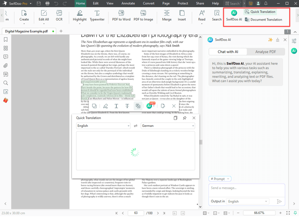Switch to Chat with AI tab
The height and width of the screenshot is (217, 299).
228,52
